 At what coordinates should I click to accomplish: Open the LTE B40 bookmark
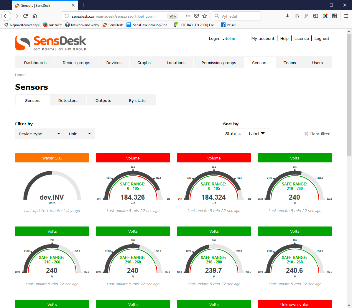pyautogui.click(x=195, y=25)
